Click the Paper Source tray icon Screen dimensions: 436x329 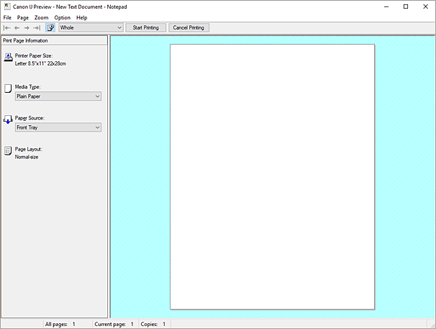(9, 120)
